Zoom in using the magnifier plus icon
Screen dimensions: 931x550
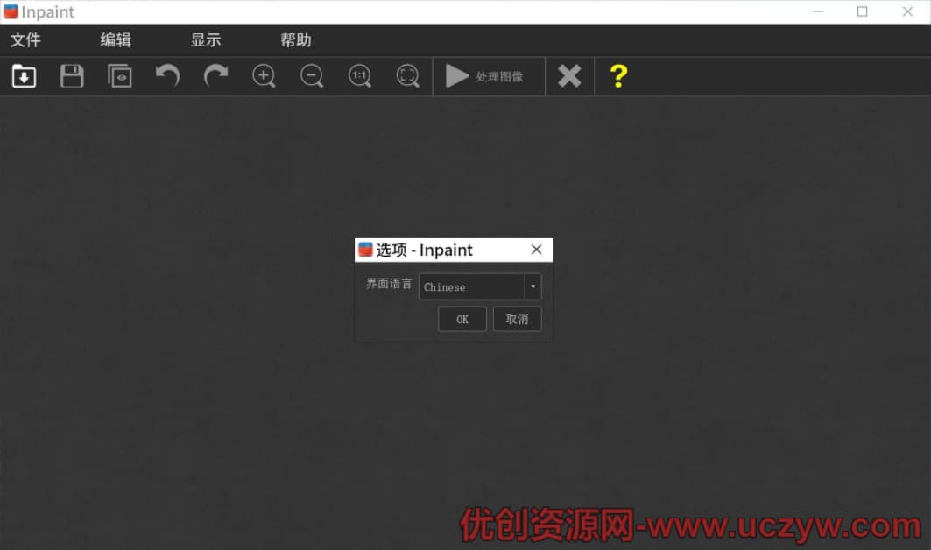click(x=264, y=76)
